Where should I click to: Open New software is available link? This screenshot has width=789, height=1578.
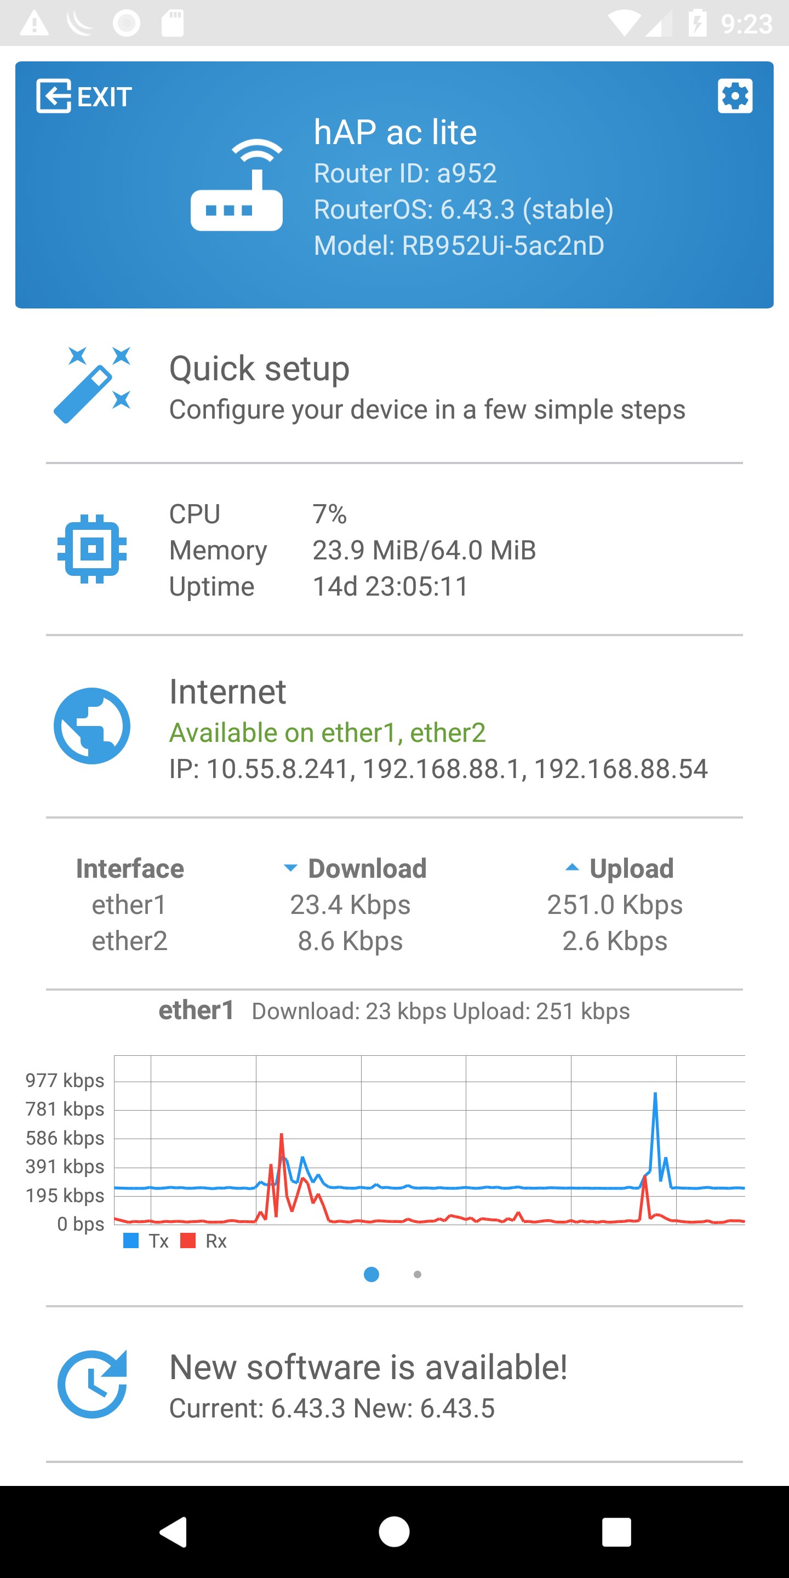point(368,1367)
